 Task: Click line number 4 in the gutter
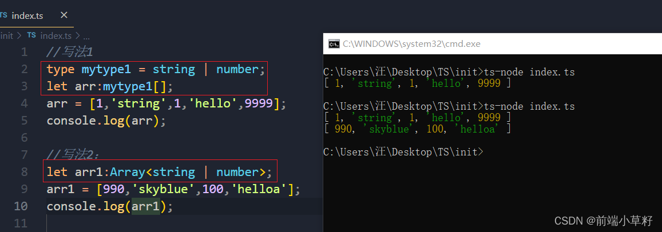23,103
